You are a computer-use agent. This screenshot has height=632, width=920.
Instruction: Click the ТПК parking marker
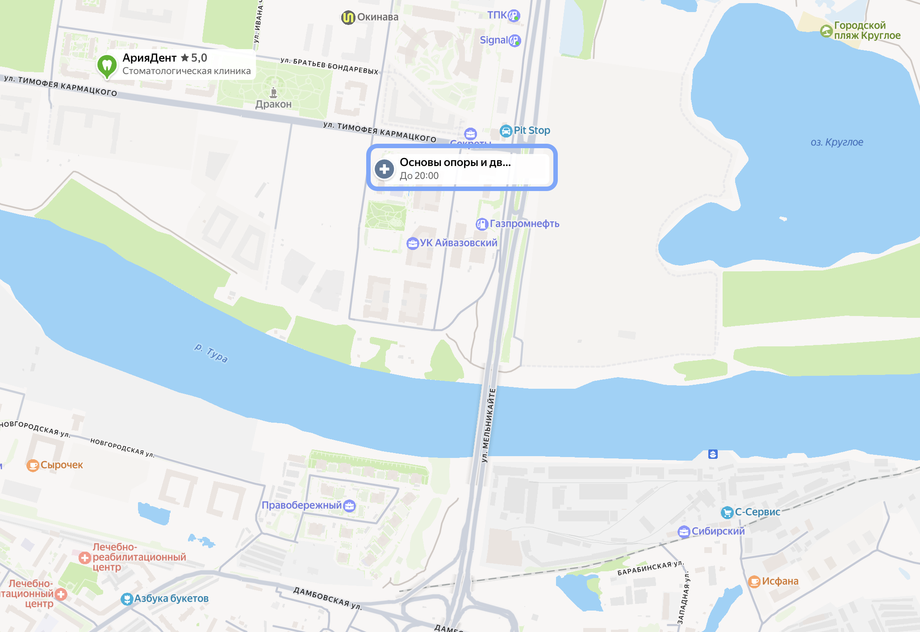coord(514,16)
